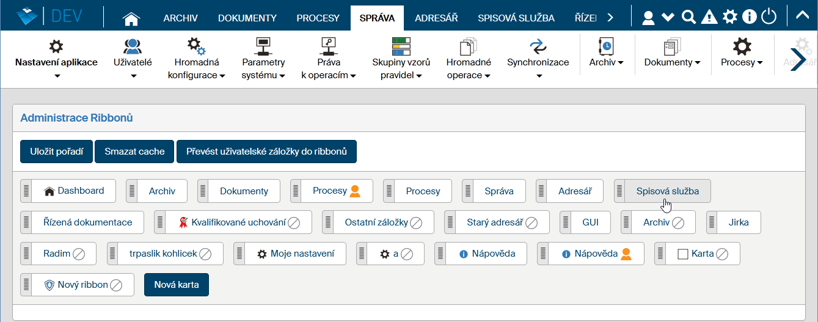This screenshot has height=322, width=818.
Task: Open the user profile icon in header
Action: 648,18
